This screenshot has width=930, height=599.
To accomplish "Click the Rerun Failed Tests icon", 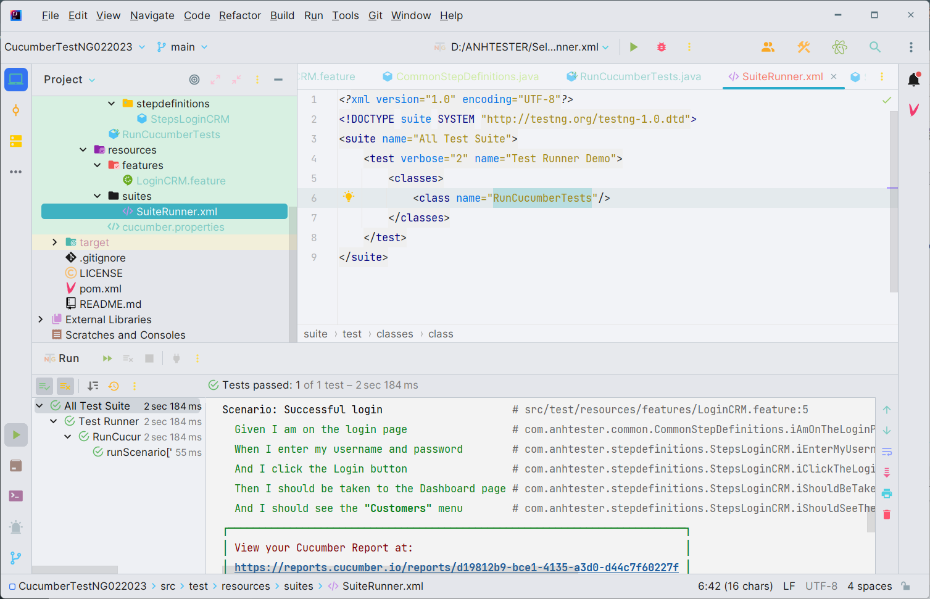I will point(128,358).
